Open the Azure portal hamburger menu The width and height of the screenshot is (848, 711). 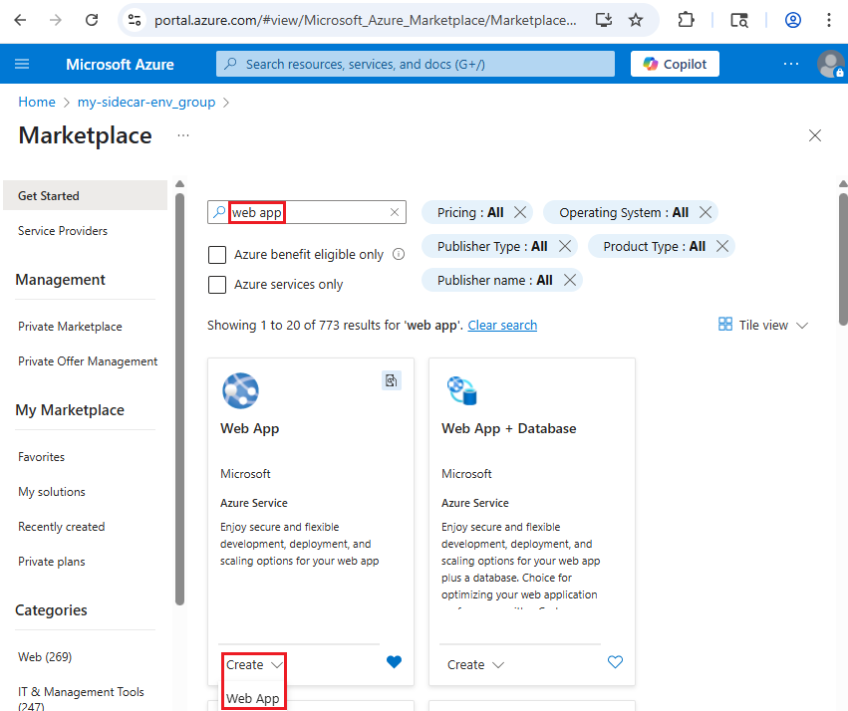(22, 64)
